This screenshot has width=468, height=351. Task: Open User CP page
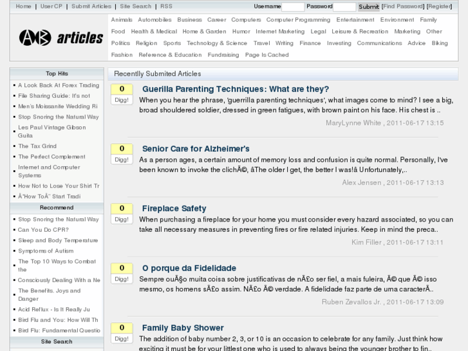[x=51, y=6]
